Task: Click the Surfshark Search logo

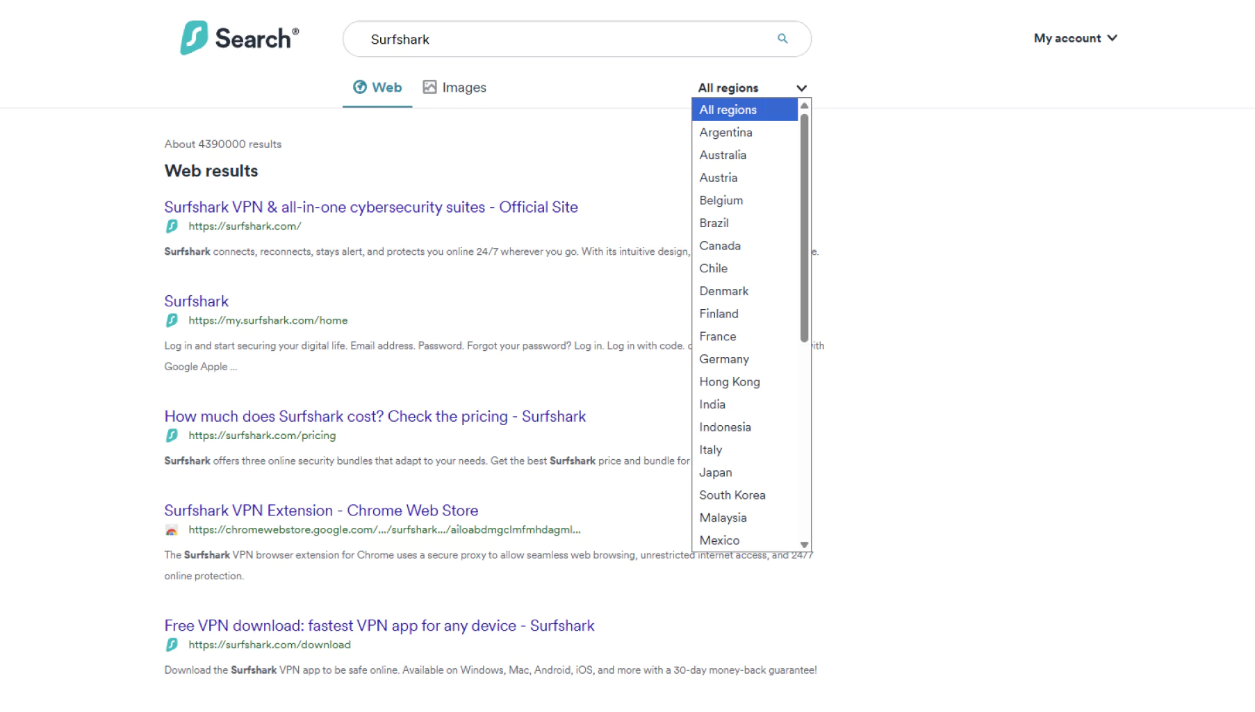Action: pos(239,38)
